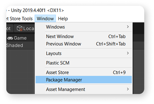Open the Shaded draw mode dropdown
This screenshot has height=104, width=154.
tap(15, 45)
